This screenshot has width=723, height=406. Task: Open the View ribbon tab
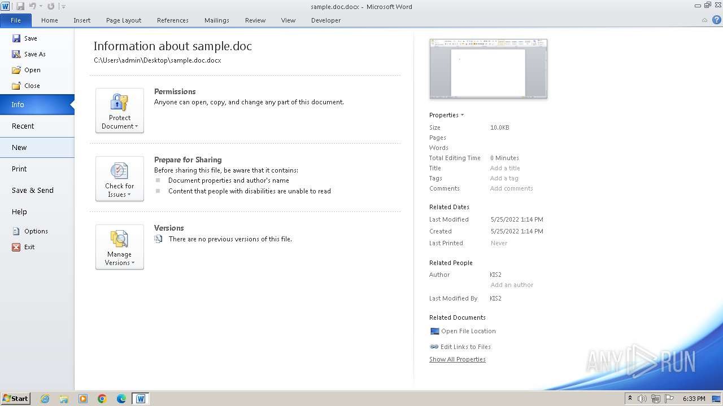(x=288, y=20)
